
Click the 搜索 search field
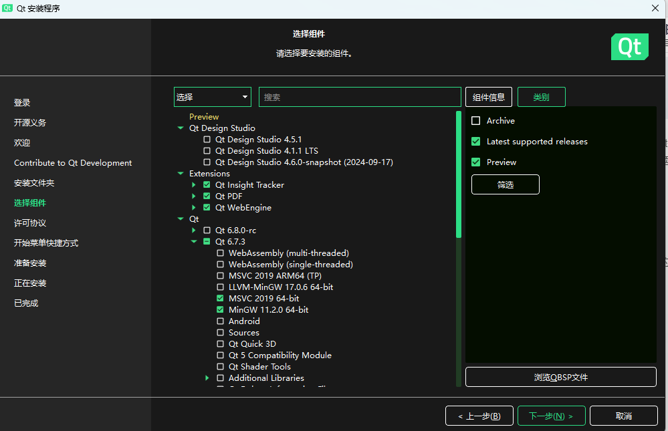[360, 97]
